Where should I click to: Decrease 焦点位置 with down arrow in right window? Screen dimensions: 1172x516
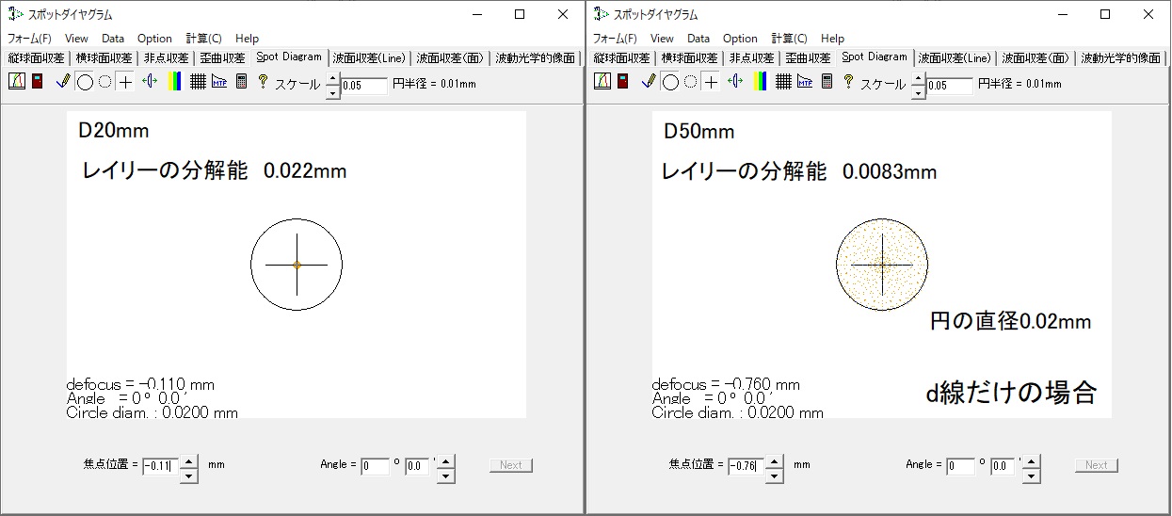[774, 476]
